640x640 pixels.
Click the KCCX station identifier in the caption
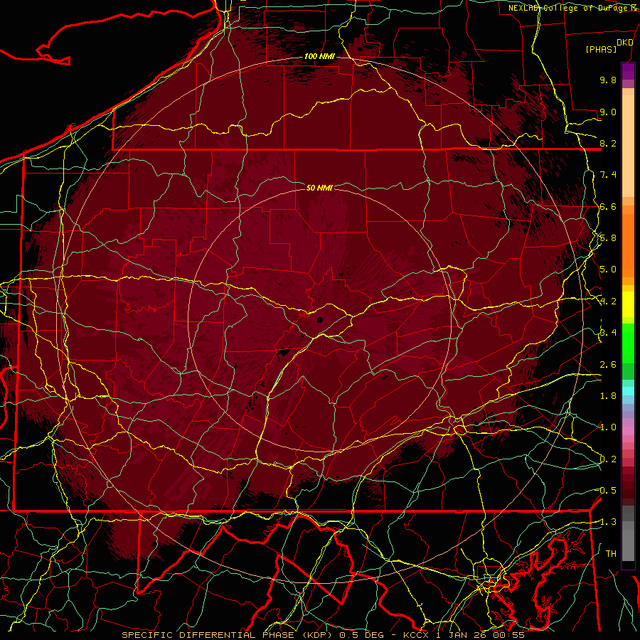point(416,635)
